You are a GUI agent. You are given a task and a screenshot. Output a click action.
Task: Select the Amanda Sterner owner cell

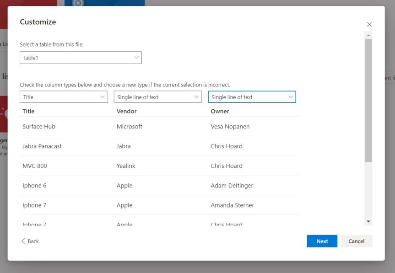pyautogui.click(x=232, y=205)
